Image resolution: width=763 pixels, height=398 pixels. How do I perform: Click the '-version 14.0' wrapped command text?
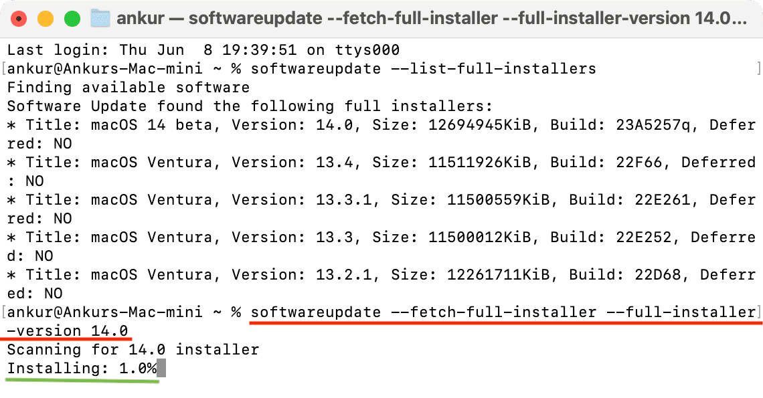pos(68,331)
